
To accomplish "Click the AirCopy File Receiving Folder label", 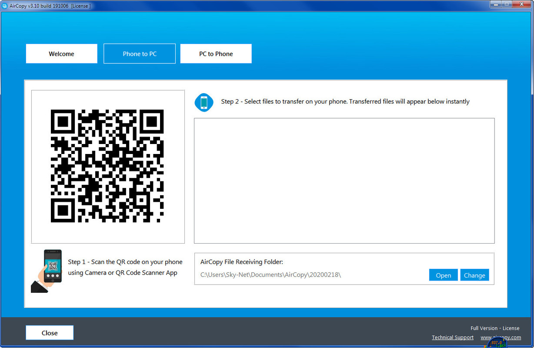I will click(242, 262).
